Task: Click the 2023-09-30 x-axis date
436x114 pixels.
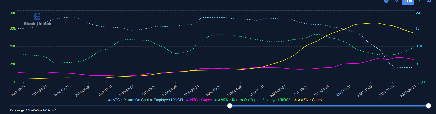Action: [408, 90]
